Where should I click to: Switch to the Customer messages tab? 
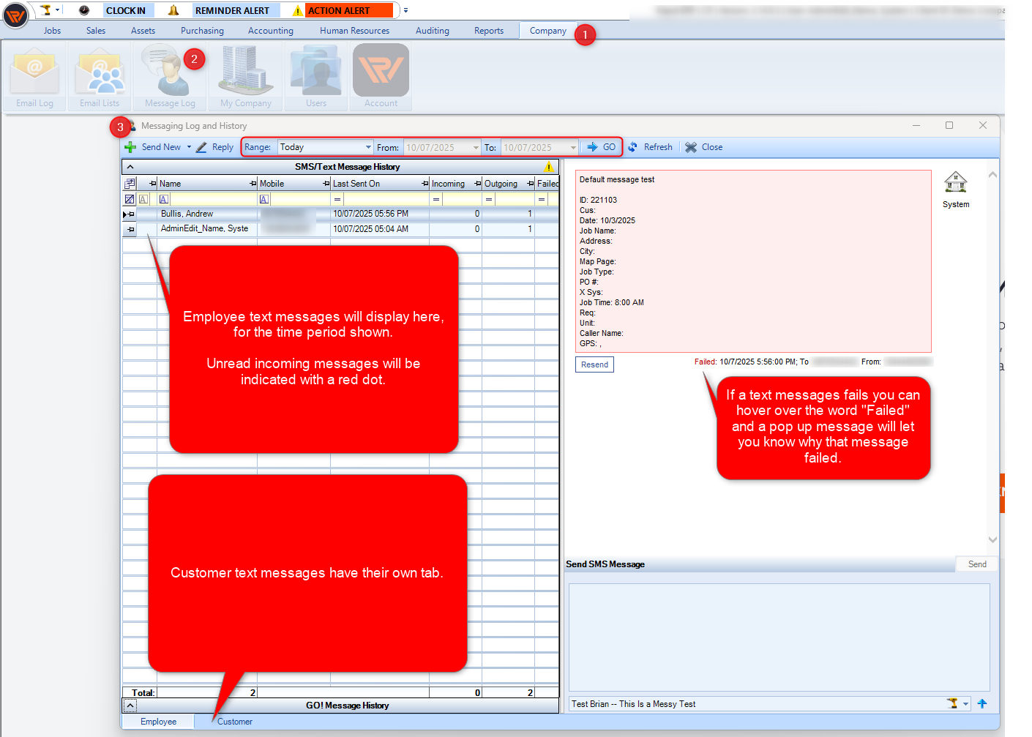(x=234, y=722)
